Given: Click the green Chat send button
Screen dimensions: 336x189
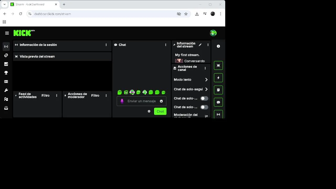Looking at the screenshot, I should pyautogui.click(x=160, y=111).
